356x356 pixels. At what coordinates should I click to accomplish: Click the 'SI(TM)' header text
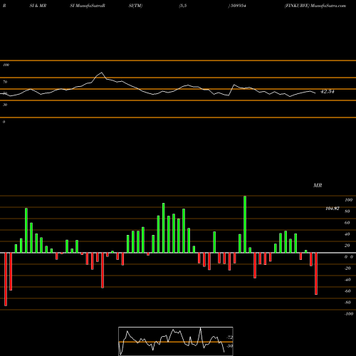135,6
